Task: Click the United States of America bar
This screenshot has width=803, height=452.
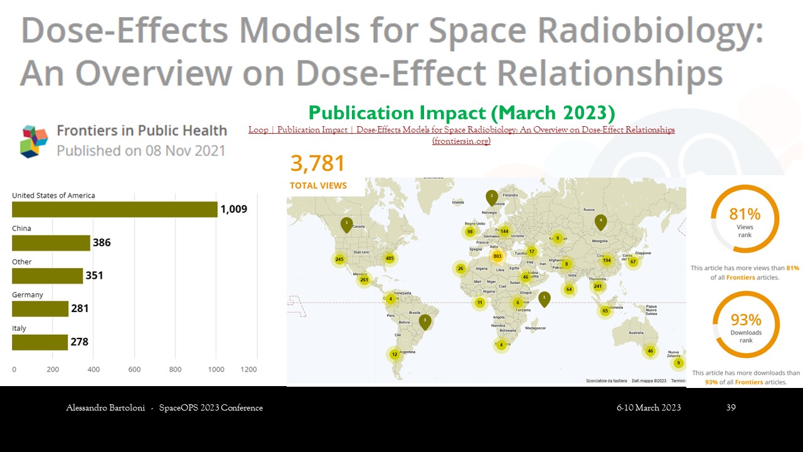Action: pyautogui.click(x=115, y=209)
